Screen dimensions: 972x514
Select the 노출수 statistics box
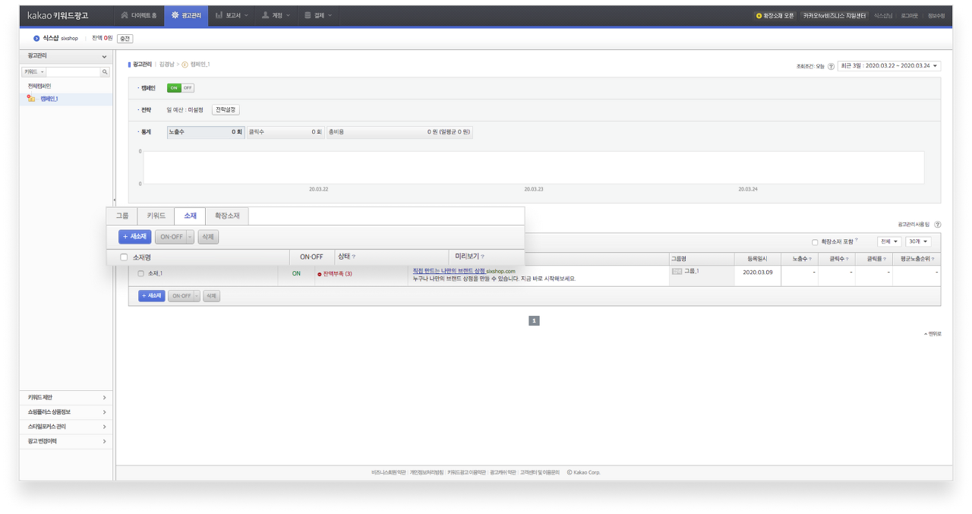coord(205,132)
